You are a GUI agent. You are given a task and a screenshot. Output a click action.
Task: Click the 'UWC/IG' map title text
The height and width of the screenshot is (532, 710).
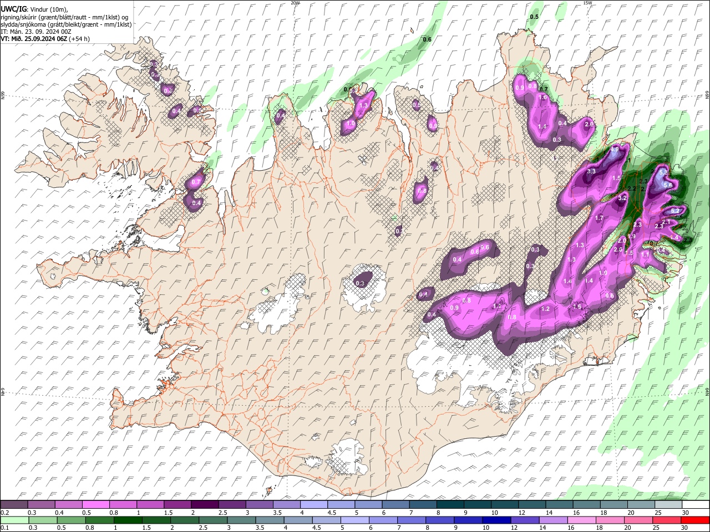click(14, 9)
